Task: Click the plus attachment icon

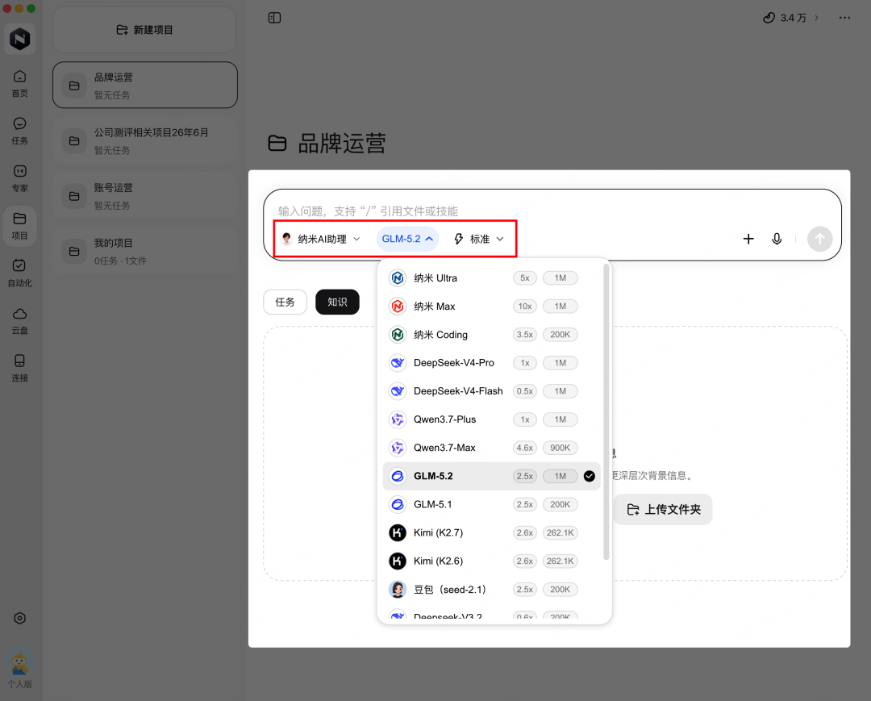Action: [748, 239]
